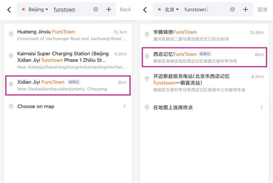The width and height of the screenshot is (273, 183).
Task: Click address 通州区嘉创二路与嘉创路交叉口东北80米
Action: click(191, 39)
